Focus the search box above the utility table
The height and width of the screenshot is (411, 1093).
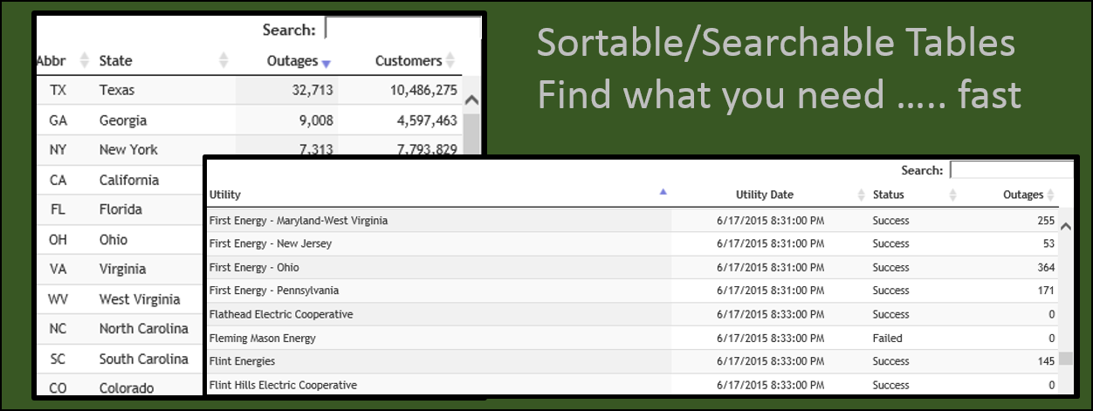click(1011, 170)
